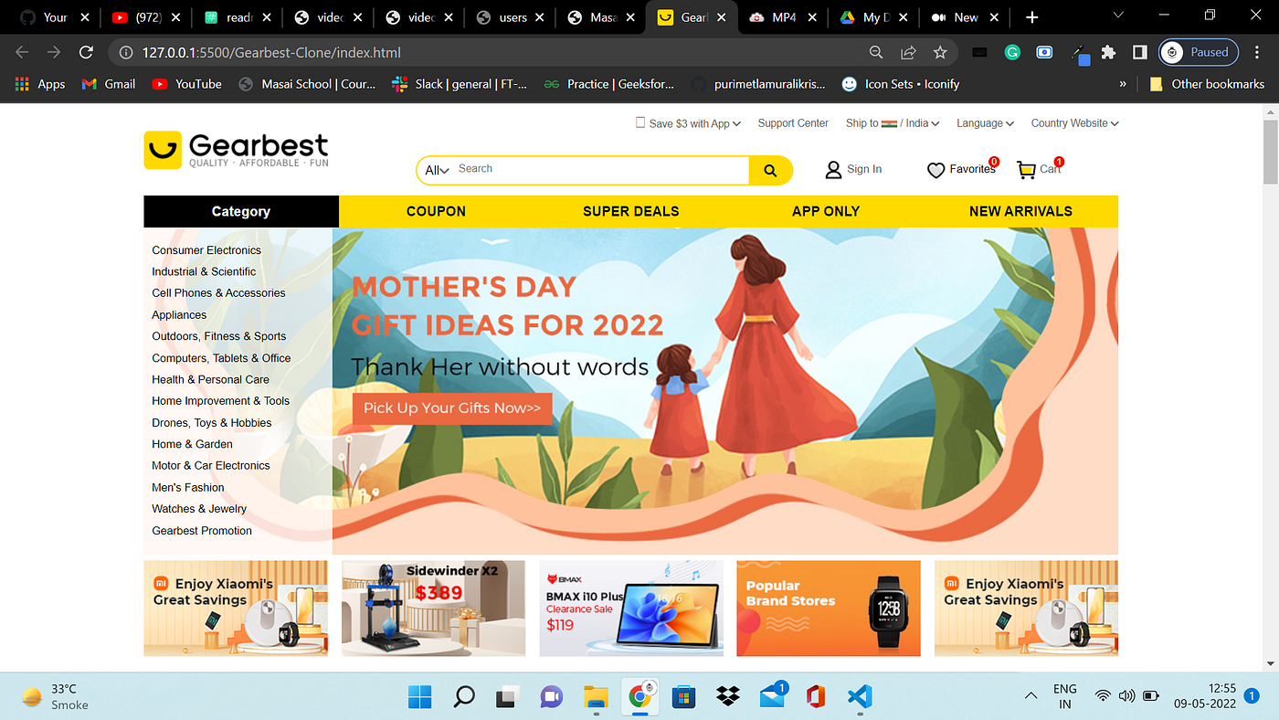Open the clock showing 12:55 09-05-2022
This screenshot has height=720, width=1279.
pyautogui.click(x=1204, y=696)
